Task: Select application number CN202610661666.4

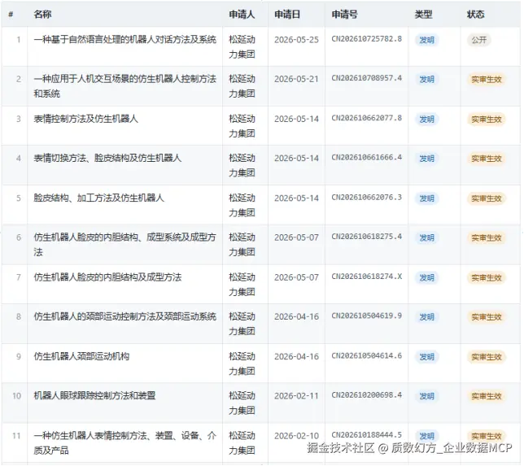Action: [x=367, y=157]
